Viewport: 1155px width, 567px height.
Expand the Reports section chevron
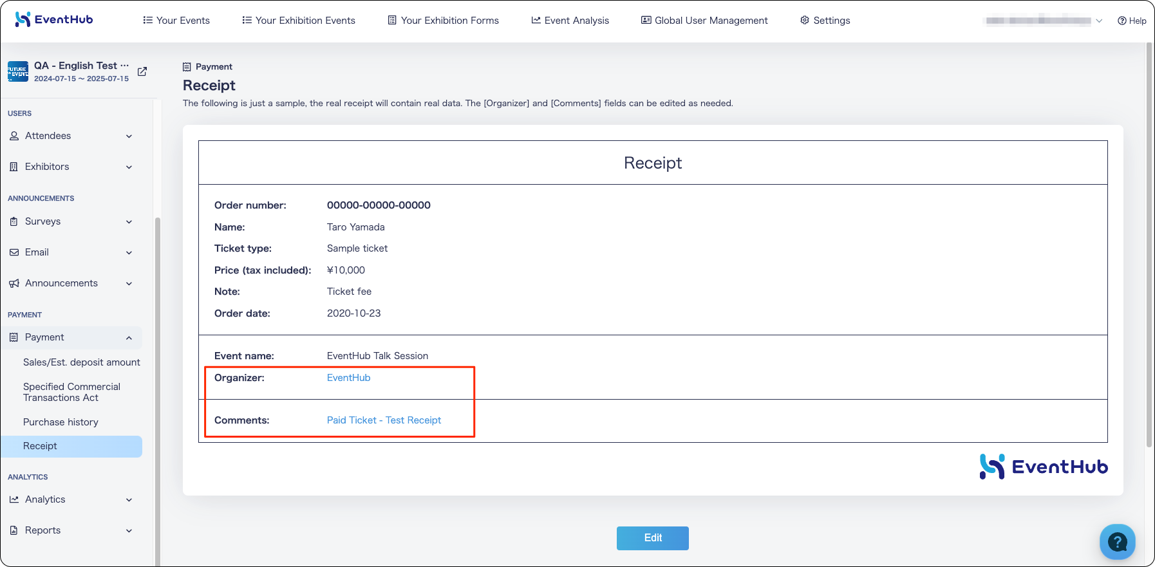tap(129, 531)
